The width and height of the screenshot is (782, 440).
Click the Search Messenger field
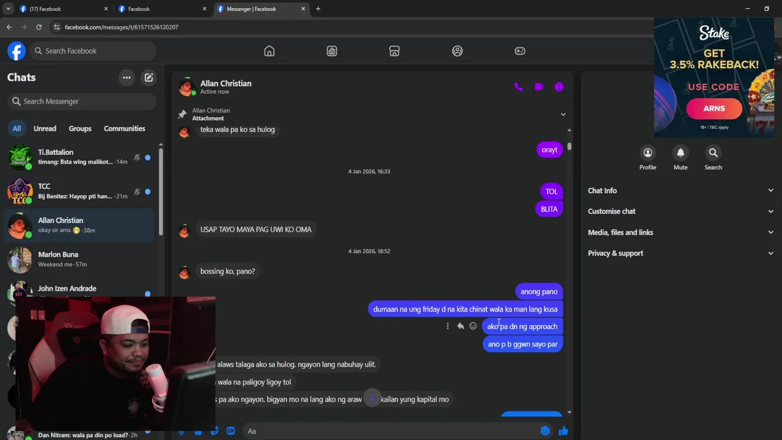[82, 101]
